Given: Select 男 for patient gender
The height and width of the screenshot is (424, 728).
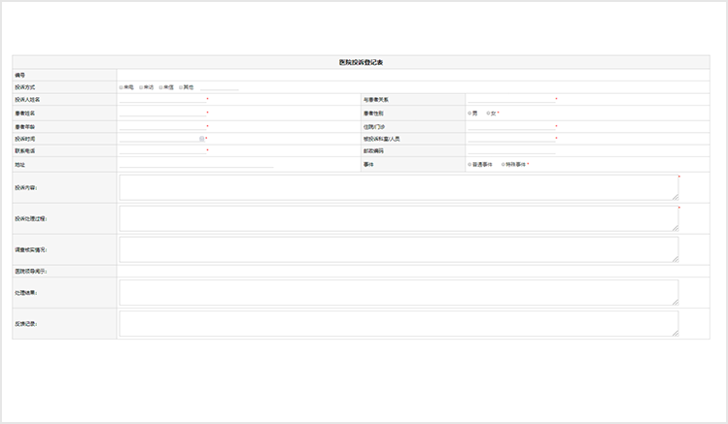Looking at the screenshot, I should pyautogui.click(x=469, y=113).
